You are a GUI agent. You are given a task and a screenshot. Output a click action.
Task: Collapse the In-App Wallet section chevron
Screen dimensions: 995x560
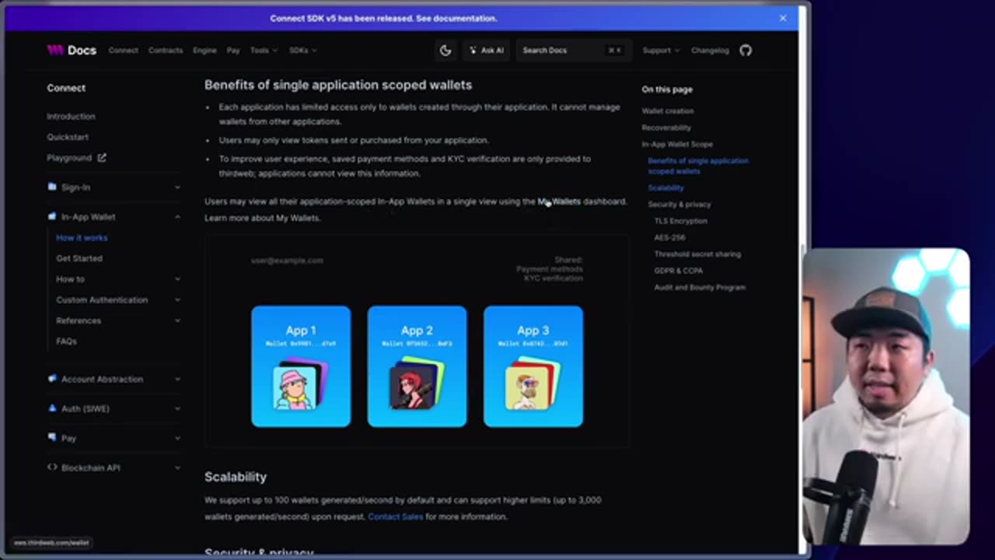click(x=177, y=217)
